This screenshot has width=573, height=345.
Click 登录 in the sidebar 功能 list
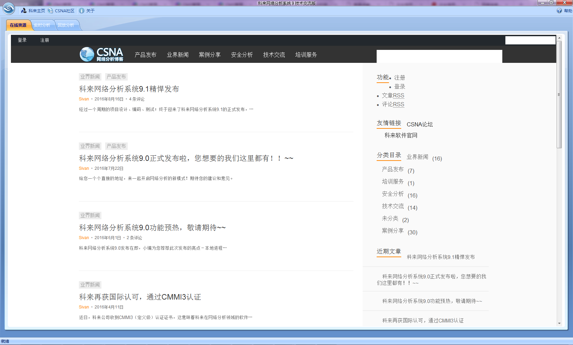(x=400, y=86)
